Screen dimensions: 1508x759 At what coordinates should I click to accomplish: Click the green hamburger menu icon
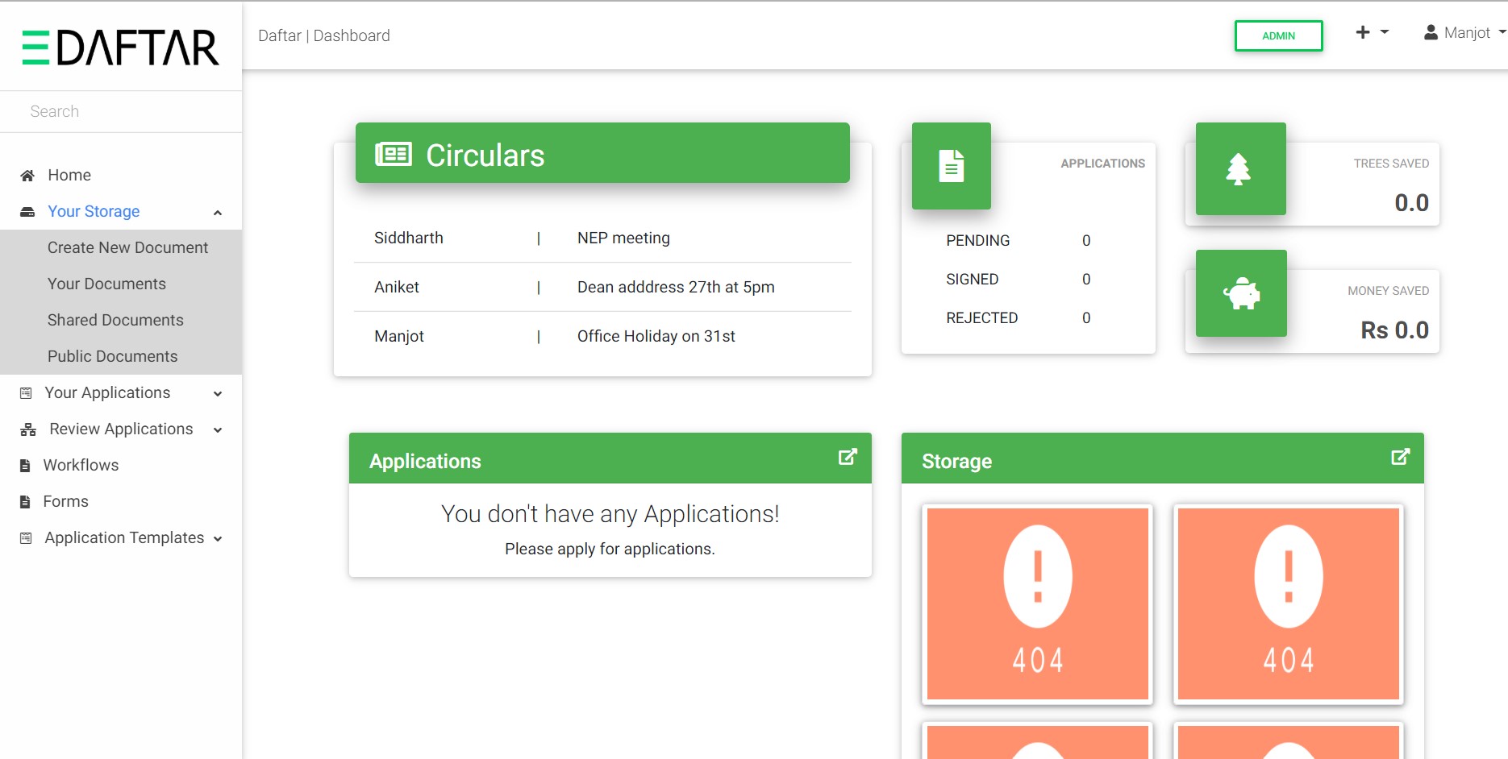click(35, 48)
